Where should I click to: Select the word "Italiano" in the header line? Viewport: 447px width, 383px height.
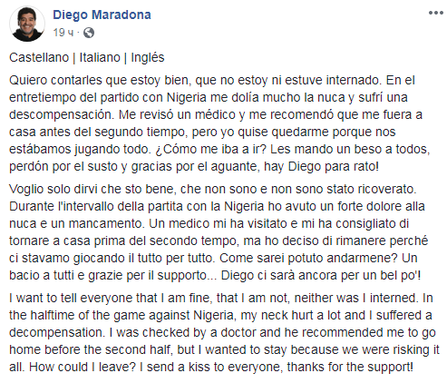coord(100,57)
